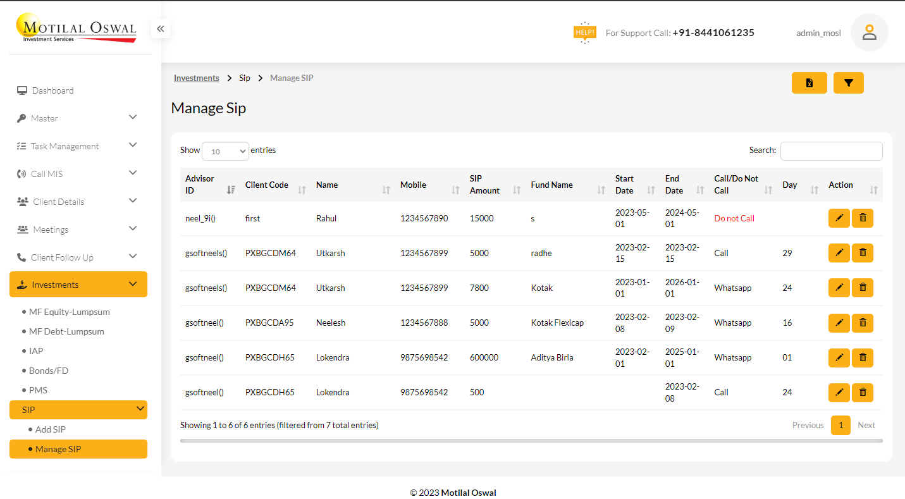Go to Next table page
This screenshot has width=905, height=499.
[866, 425]
